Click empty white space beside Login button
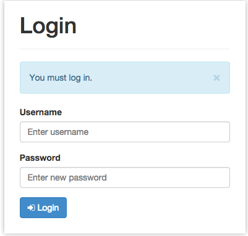Screen dimensions: 248x236 pyautogui.click(x=148, y=208)
